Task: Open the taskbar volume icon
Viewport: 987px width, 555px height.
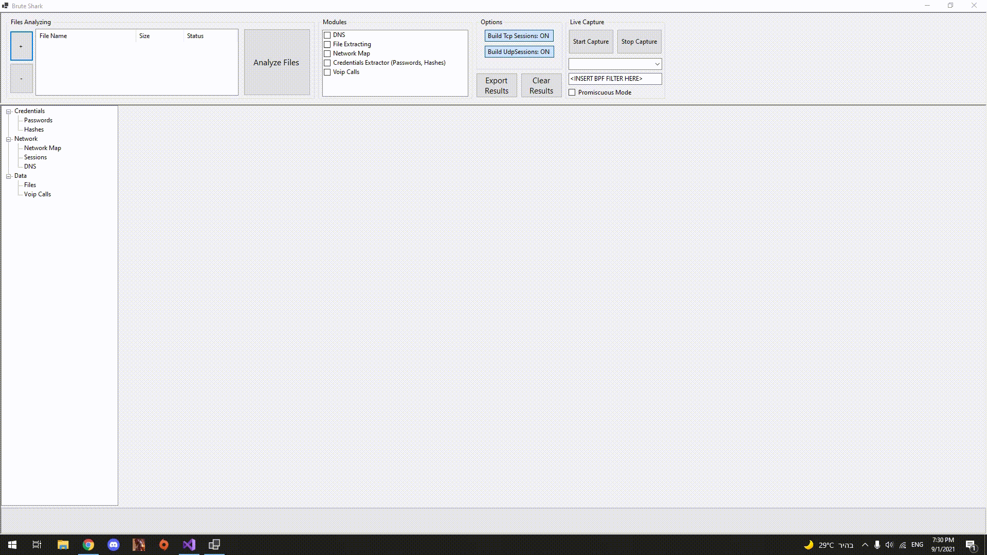Action: (889, 545)
